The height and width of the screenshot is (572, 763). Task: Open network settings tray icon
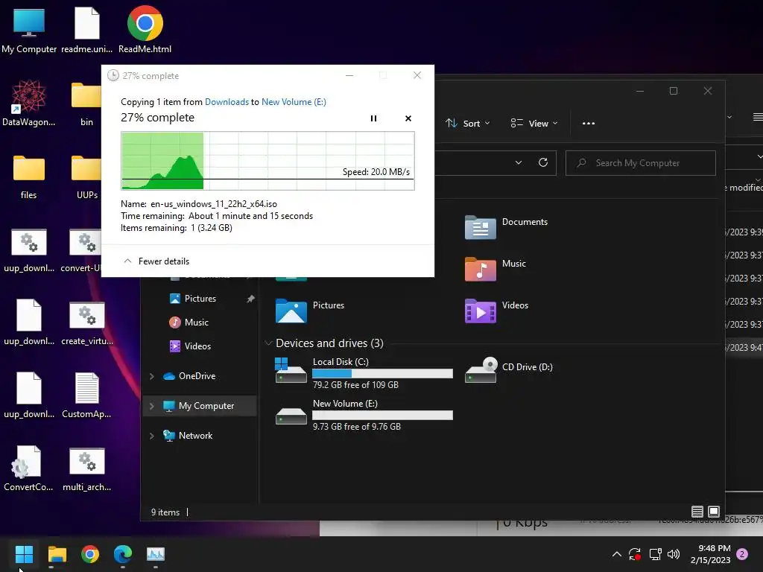pos(655,554)
